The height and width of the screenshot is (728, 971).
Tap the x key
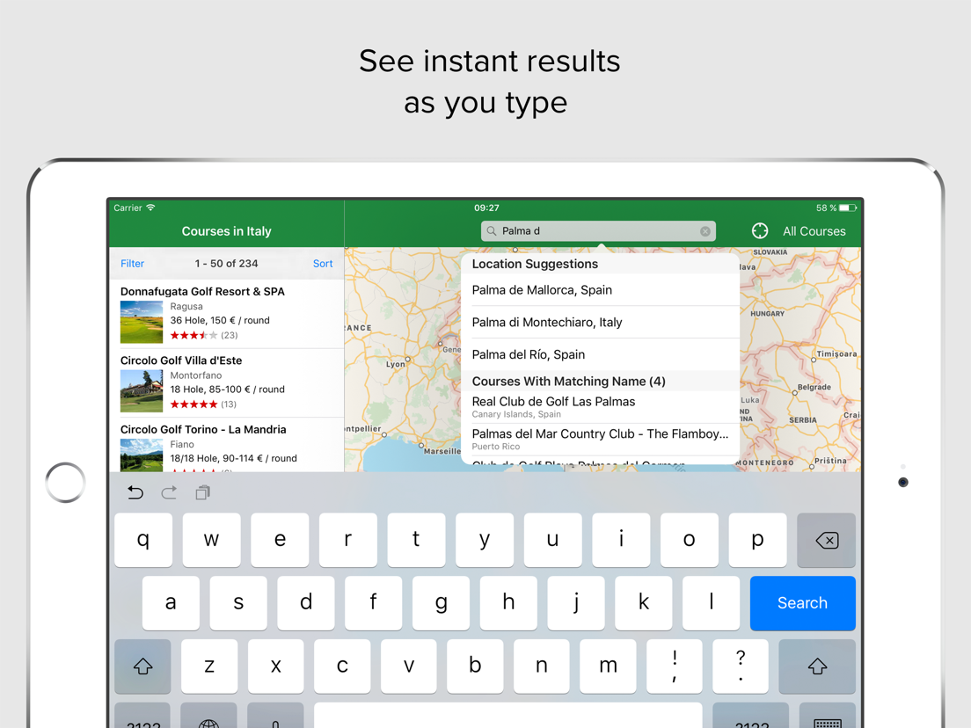275,666
